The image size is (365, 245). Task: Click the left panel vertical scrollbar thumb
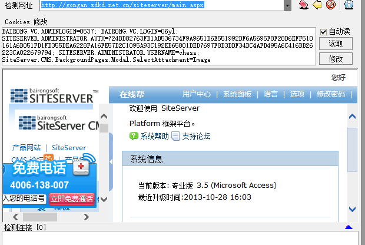[x=104, y=128]
